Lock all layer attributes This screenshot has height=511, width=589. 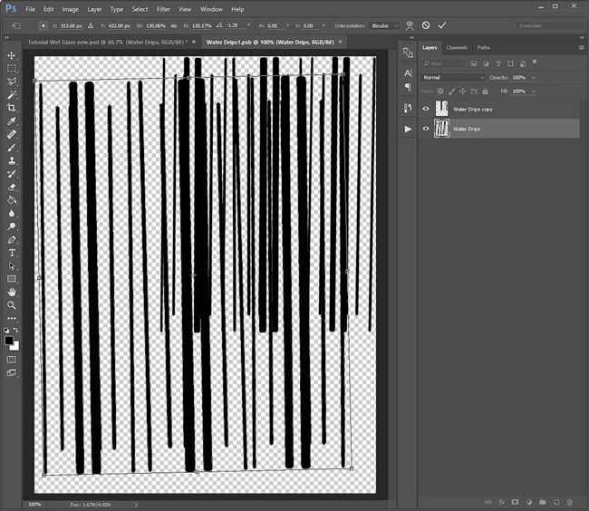(485, 92)
